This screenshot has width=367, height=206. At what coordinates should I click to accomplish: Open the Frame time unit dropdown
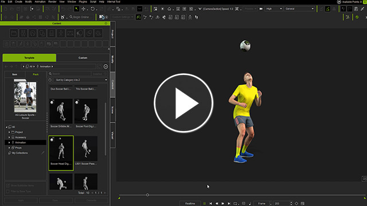point(263,204)
